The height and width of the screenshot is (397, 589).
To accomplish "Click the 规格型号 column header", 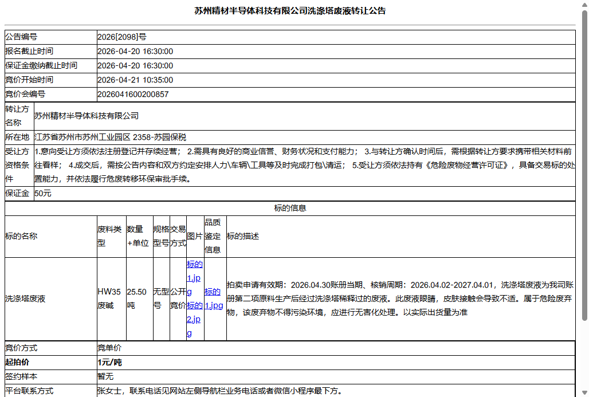I will pos(162,236).
